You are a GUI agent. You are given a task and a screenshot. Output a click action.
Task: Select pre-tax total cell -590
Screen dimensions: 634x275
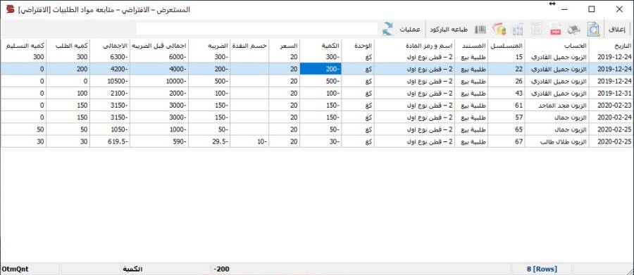[159, 142]
